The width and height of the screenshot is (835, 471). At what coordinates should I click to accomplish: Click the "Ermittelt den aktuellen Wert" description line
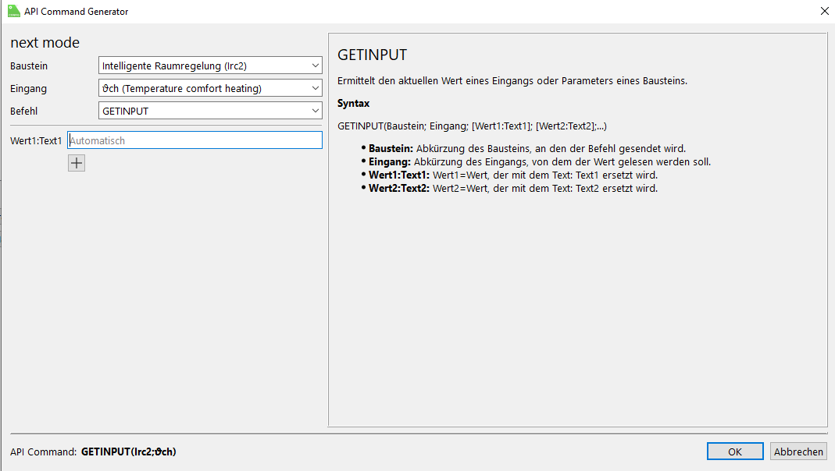tap(512, 81)
